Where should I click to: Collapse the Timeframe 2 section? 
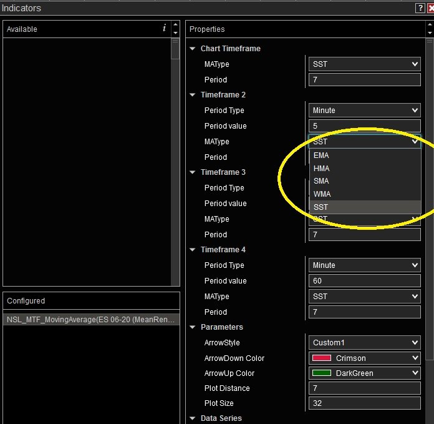pyautogui.click(x=191, y=95)
